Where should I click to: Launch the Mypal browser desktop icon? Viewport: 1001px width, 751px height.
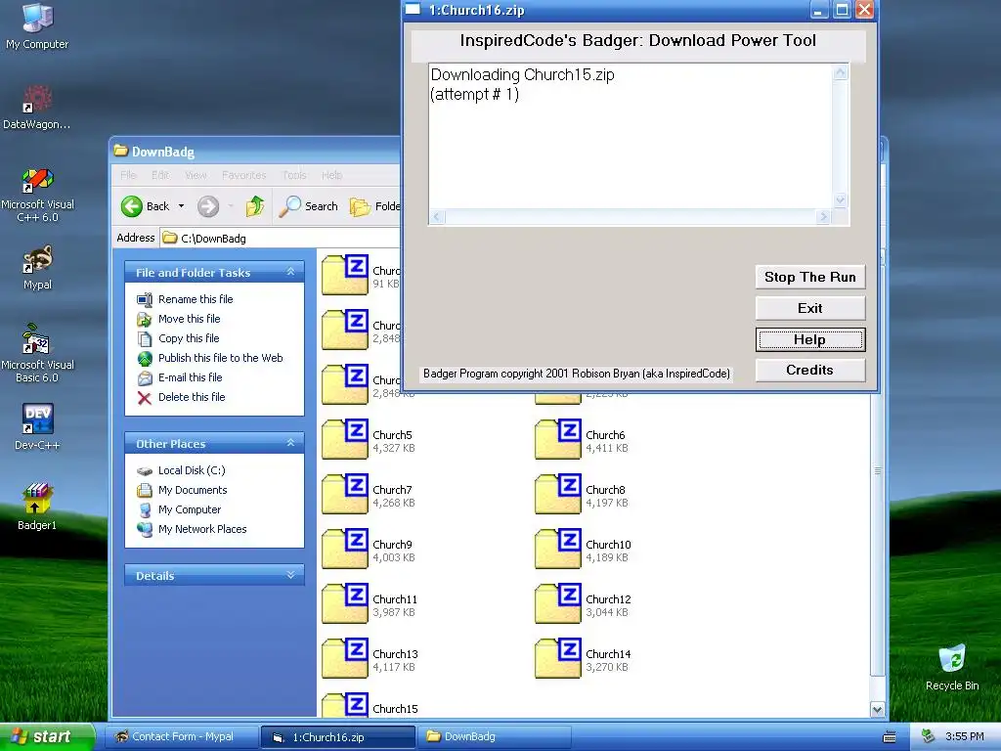coord(38,267)
